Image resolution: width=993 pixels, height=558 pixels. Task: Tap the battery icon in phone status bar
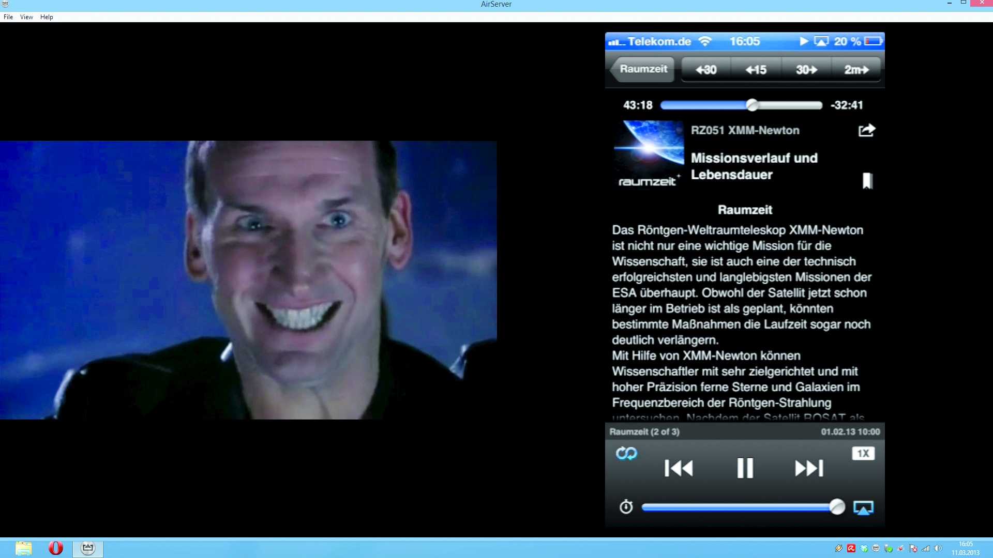[873, 41]
